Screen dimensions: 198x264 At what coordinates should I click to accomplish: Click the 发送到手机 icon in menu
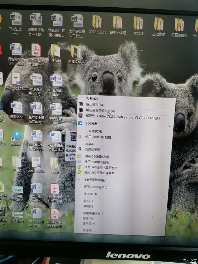pyautogui.click(x=80, y=149)
